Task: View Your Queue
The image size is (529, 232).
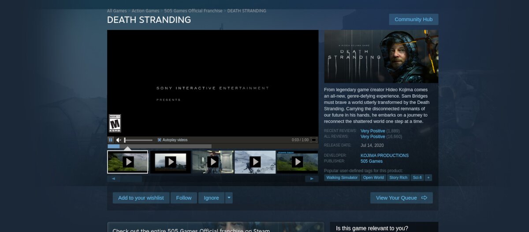Action: coord(402,198)
